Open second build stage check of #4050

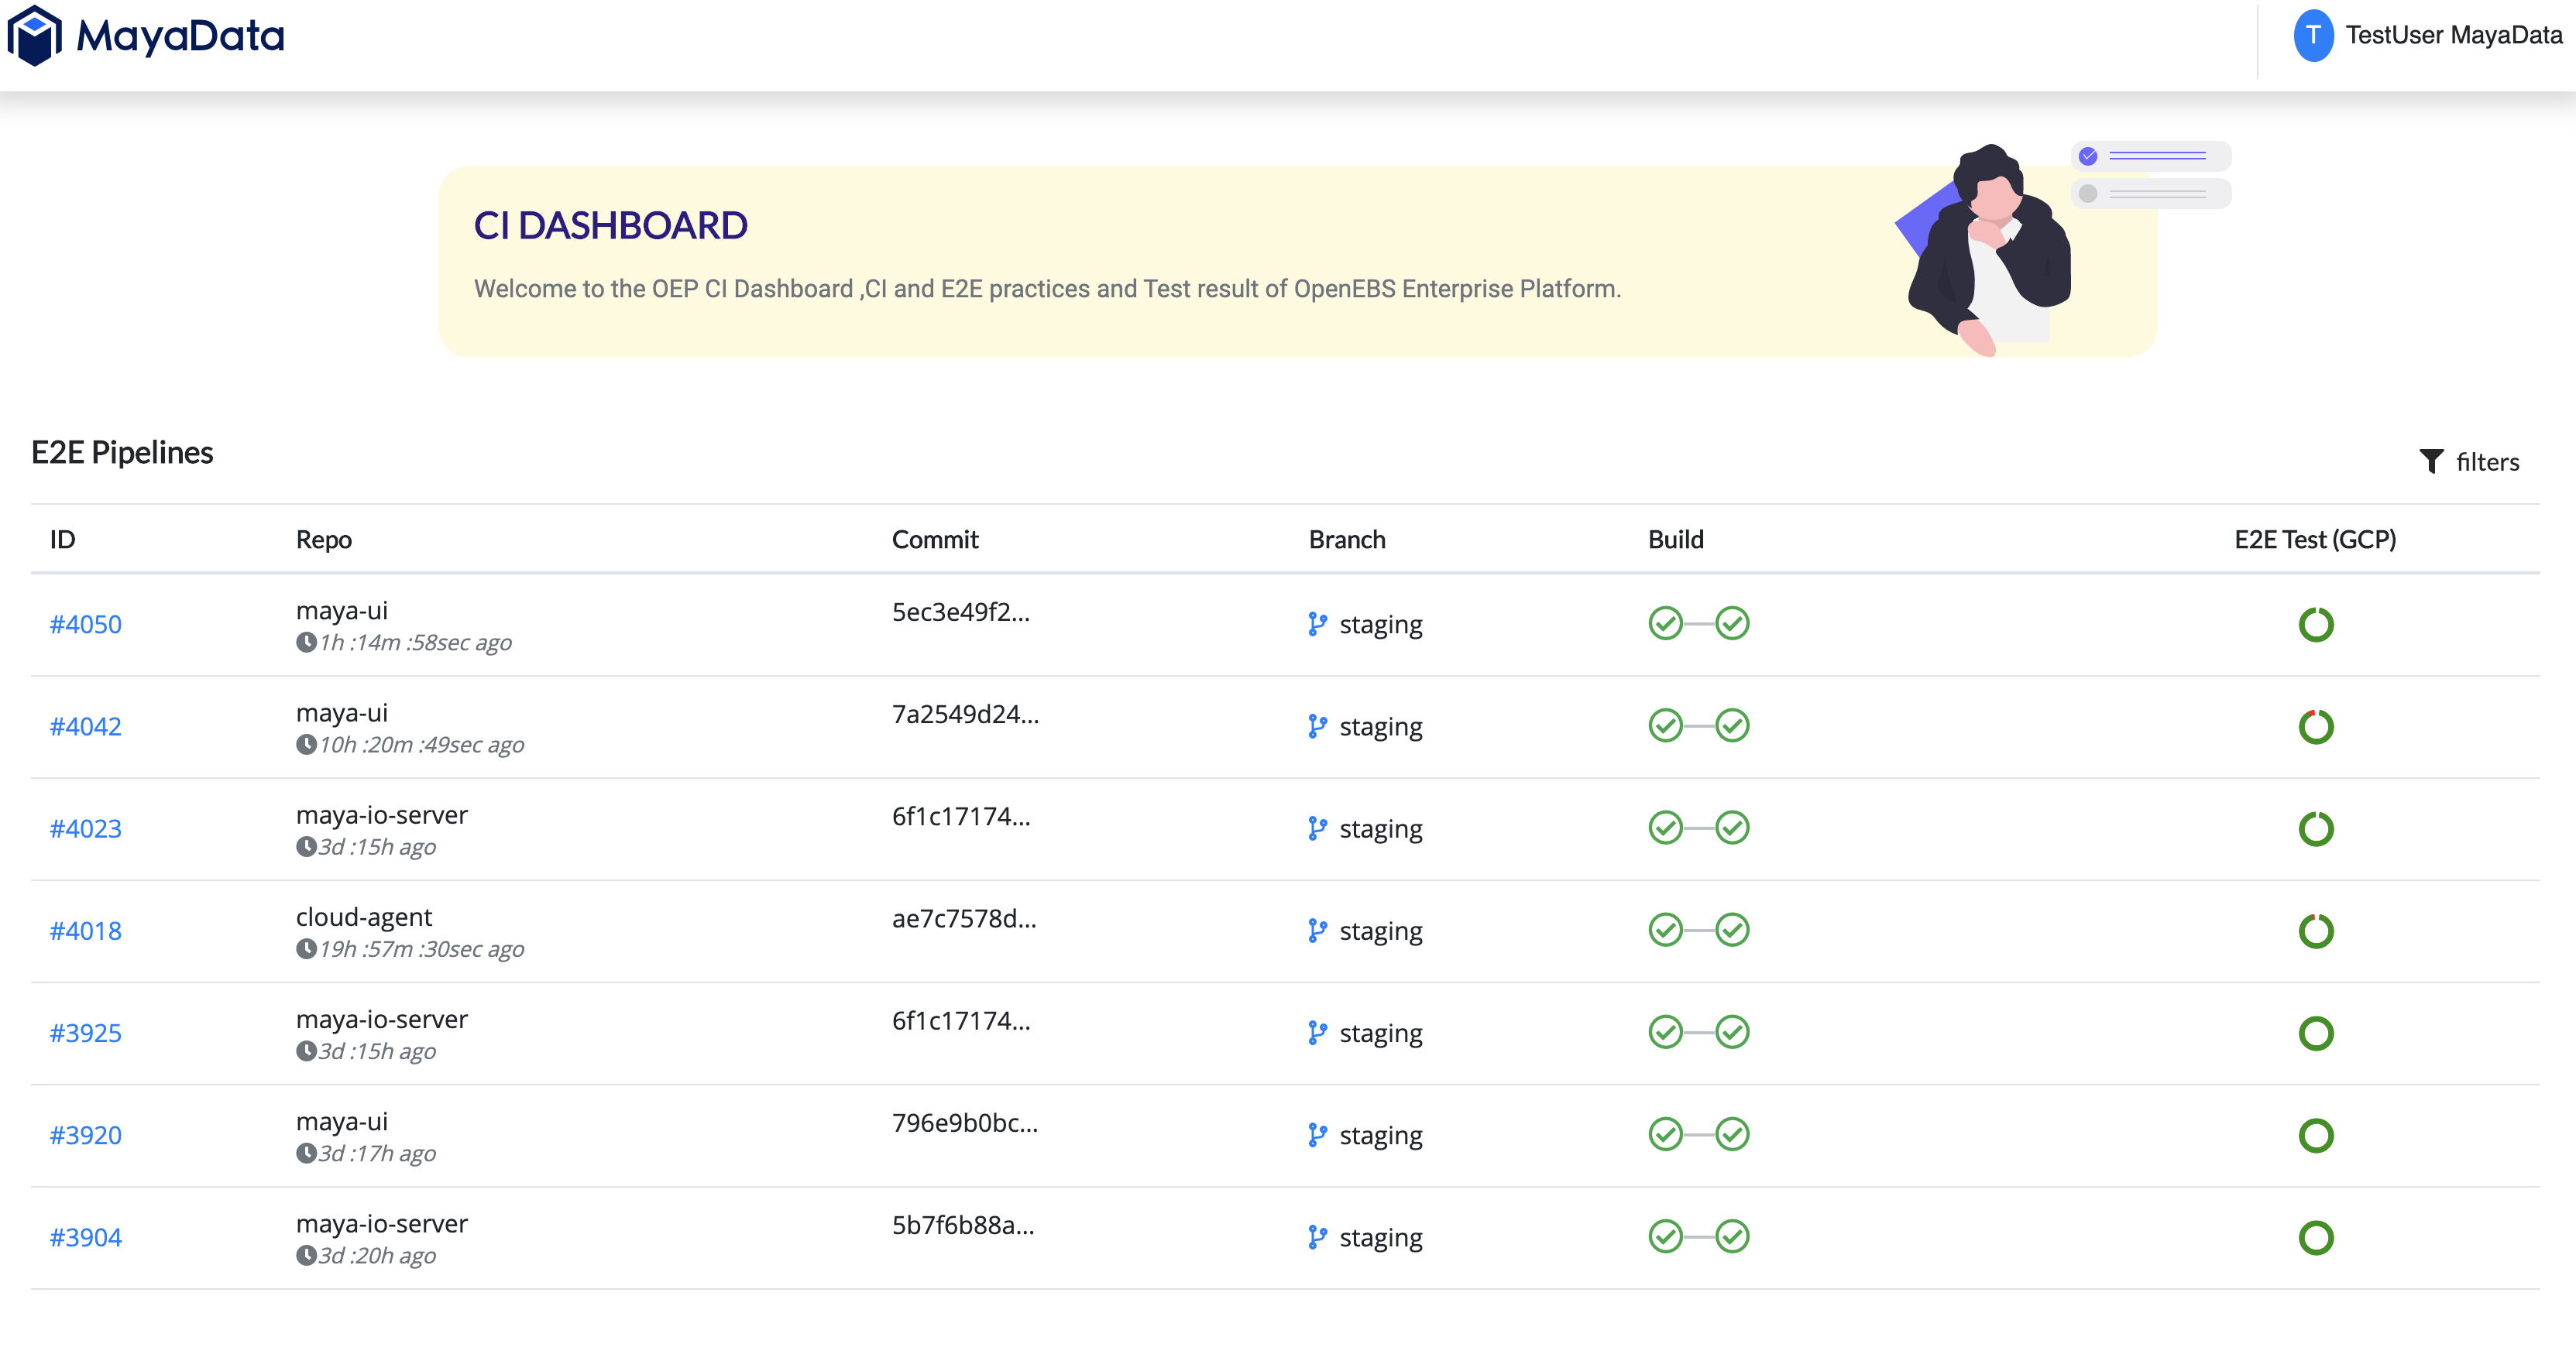pos(1732,623)
